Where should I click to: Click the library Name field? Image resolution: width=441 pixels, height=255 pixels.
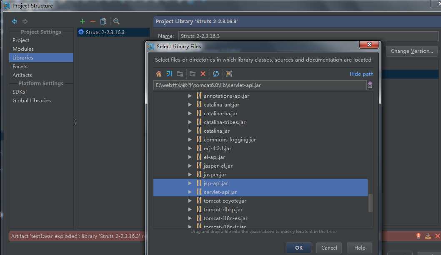click(x=308, y=36)
